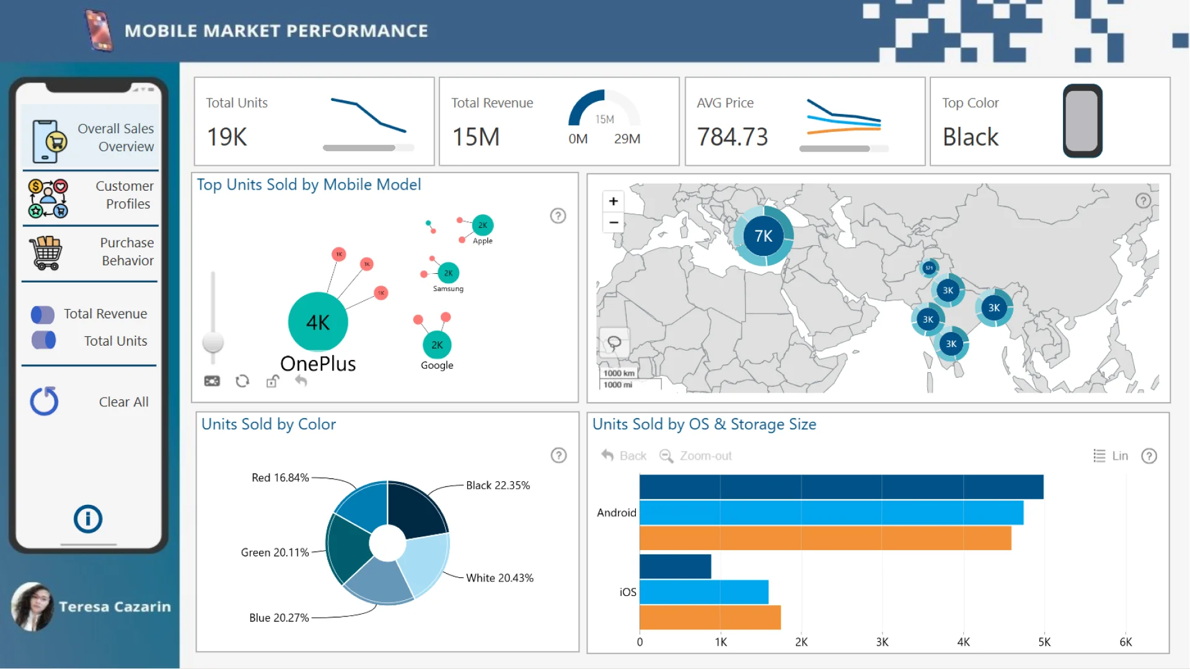The image size is (1190, 669).
Task: Click help icon on OS & Storage chart
Action: (1149, 457)
